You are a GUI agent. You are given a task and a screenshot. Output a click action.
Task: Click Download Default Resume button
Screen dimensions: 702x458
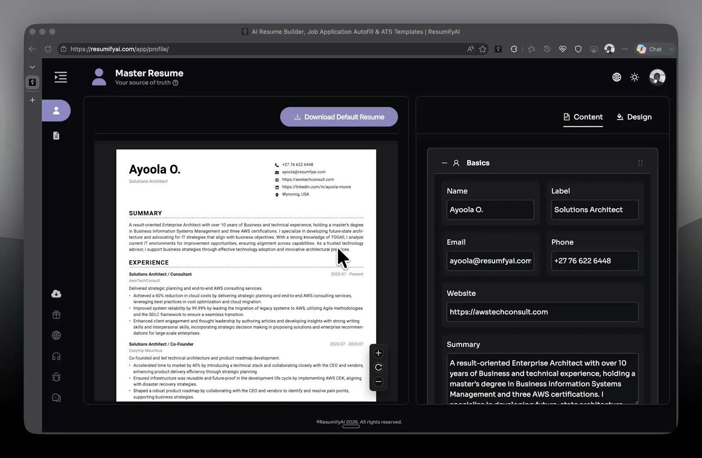click(x=339, y=117)
